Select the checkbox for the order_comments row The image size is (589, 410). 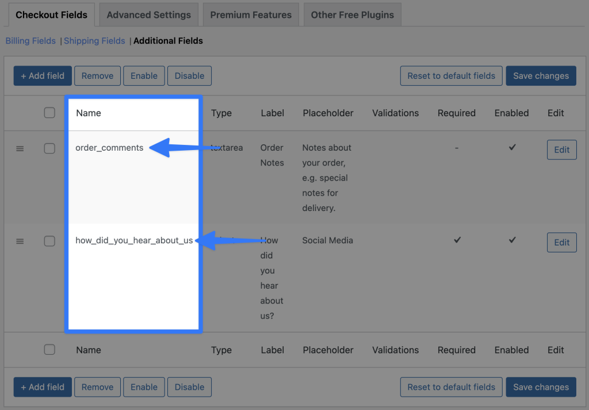[49, 148]
